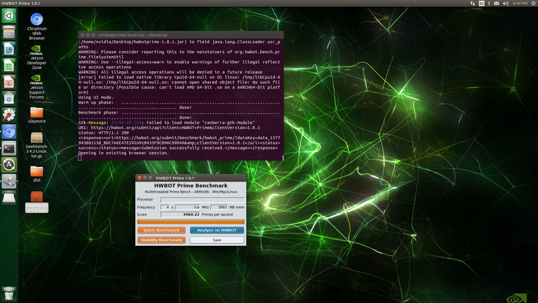Click the terminal line 'Using UI mode.'
538x303 pixels.
(96, 97)
